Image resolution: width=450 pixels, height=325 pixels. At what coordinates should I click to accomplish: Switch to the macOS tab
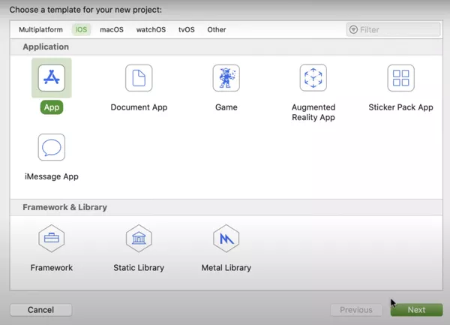pos(112,29)
